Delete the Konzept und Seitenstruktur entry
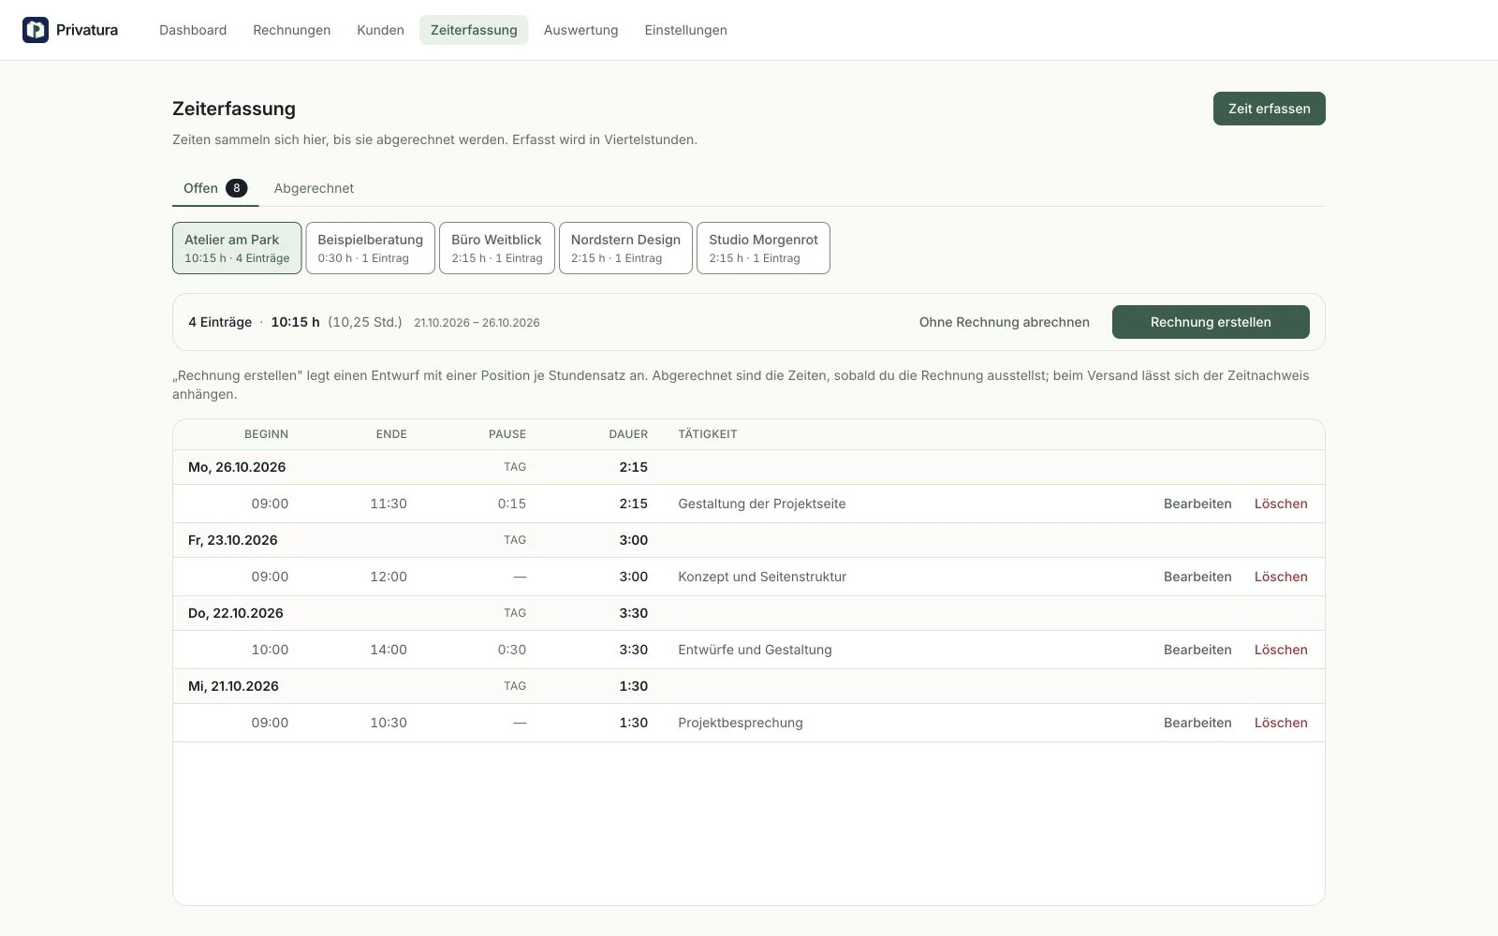This screenshot has width=1498, height=936. click(1281, 577)
